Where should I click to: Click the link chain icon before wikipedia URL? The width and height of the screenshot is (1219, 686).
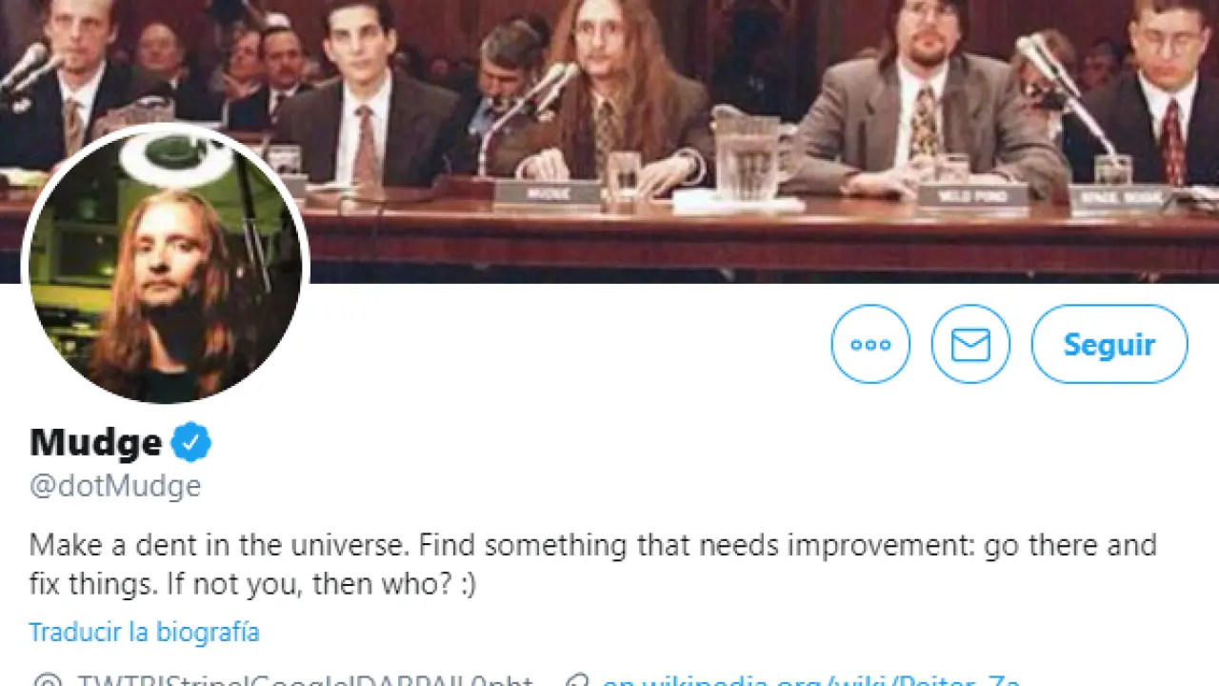click(577, 680)
